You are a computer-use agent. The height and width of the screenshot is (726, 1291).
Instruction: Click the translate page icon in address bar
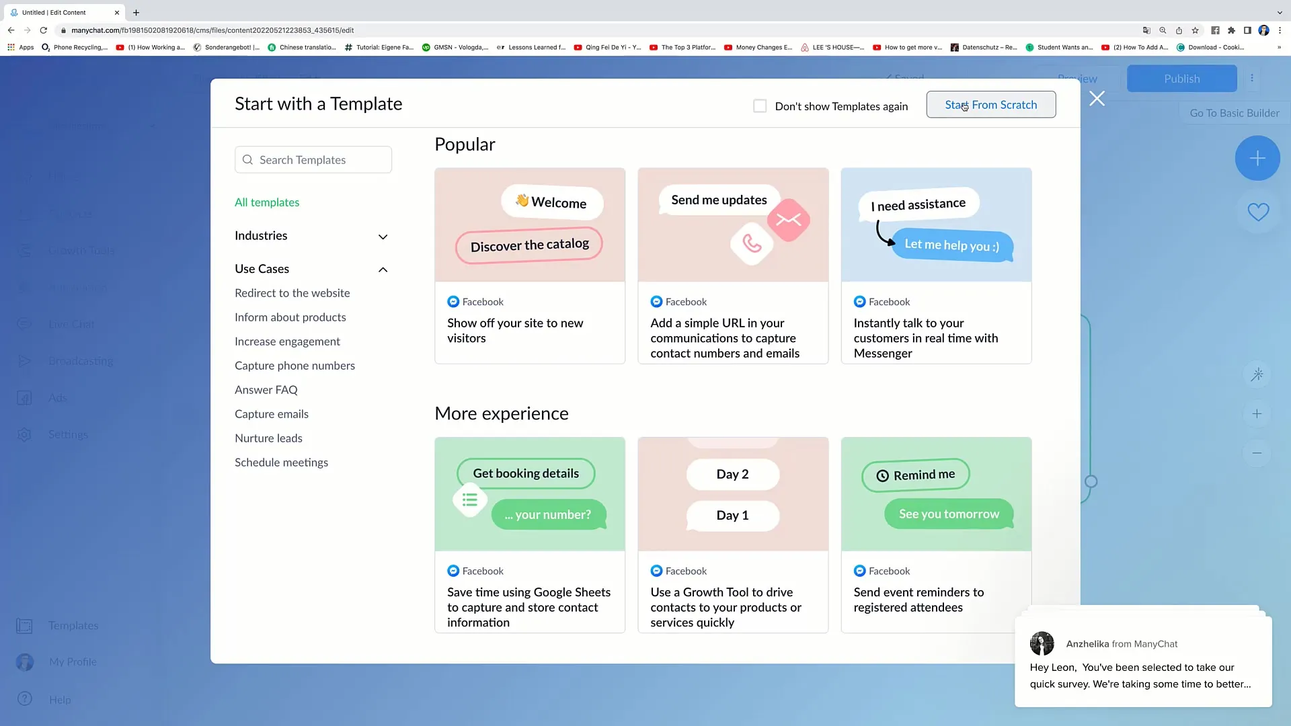pyautogui.click(x=1146, y=30)
